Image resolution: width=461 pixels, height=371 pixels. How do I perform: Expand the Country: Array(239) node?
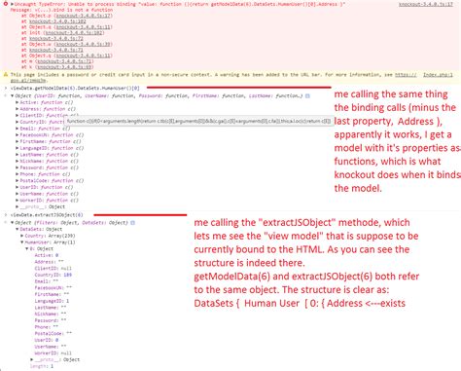pos(22,236)
